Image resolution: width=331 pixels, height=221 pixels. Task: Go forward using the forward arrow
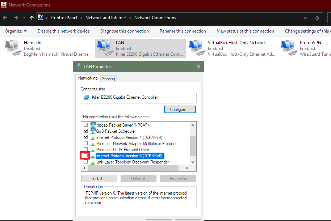point(16,18)
